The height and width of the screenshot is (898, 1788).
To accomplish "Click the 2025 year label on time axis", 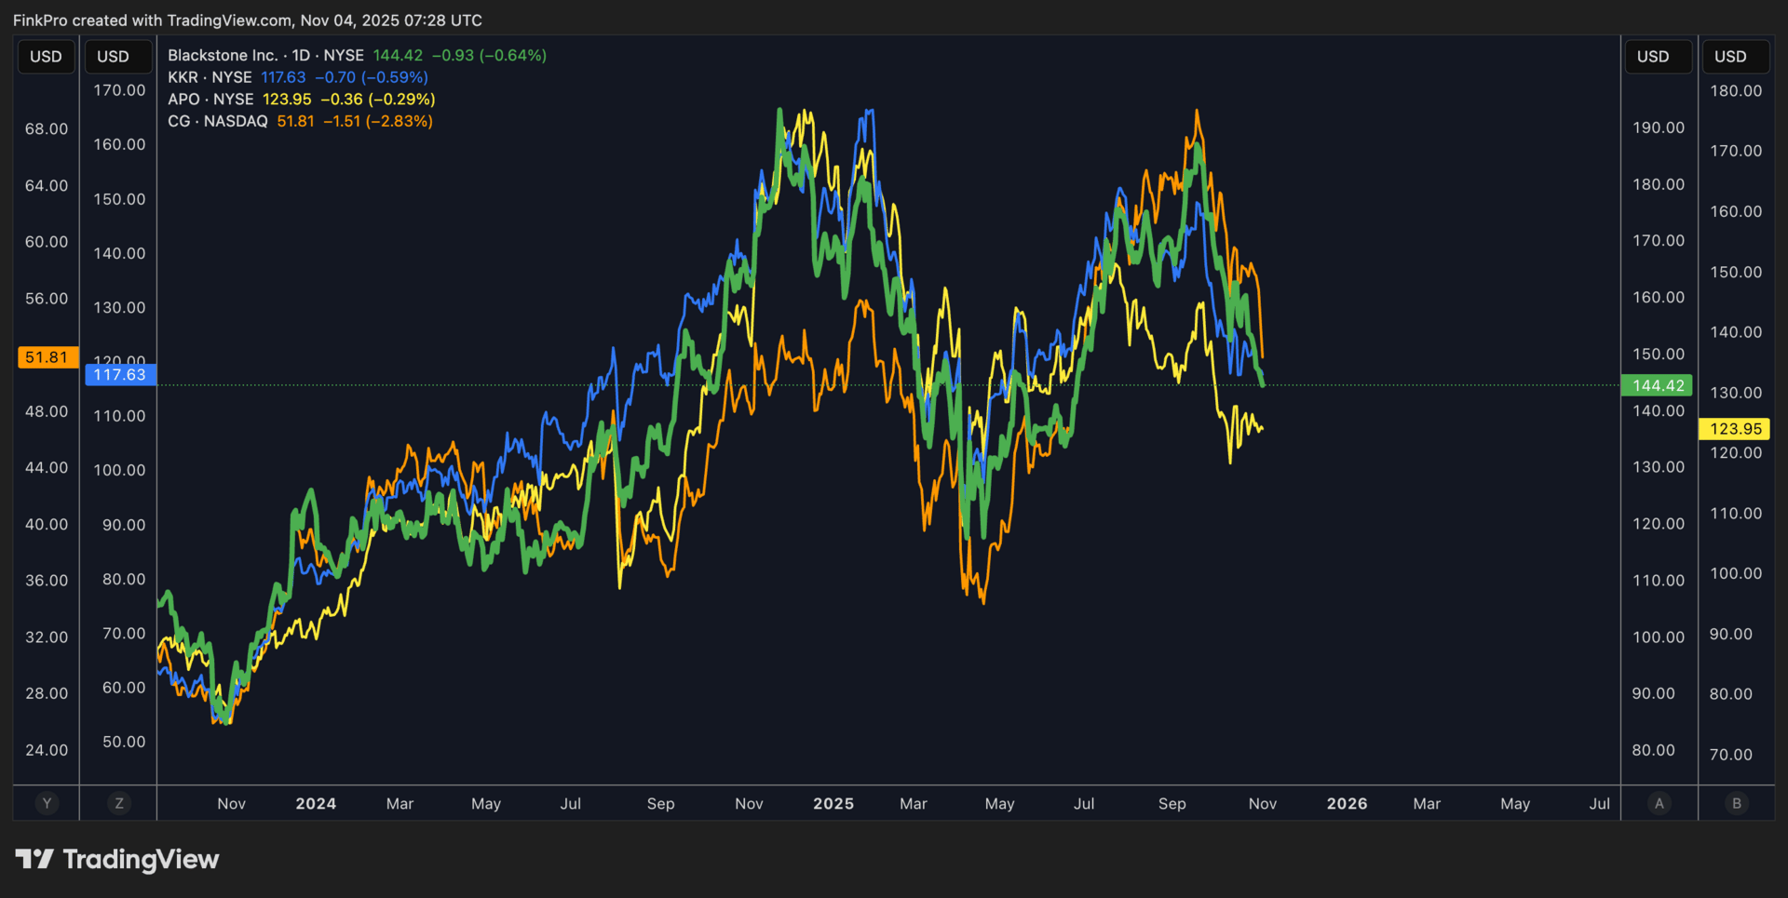I will pos(833,804).
